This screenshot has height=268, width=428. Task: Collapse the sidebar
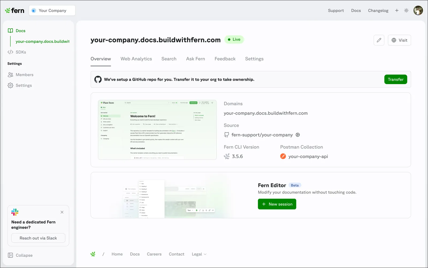(20, 255)
